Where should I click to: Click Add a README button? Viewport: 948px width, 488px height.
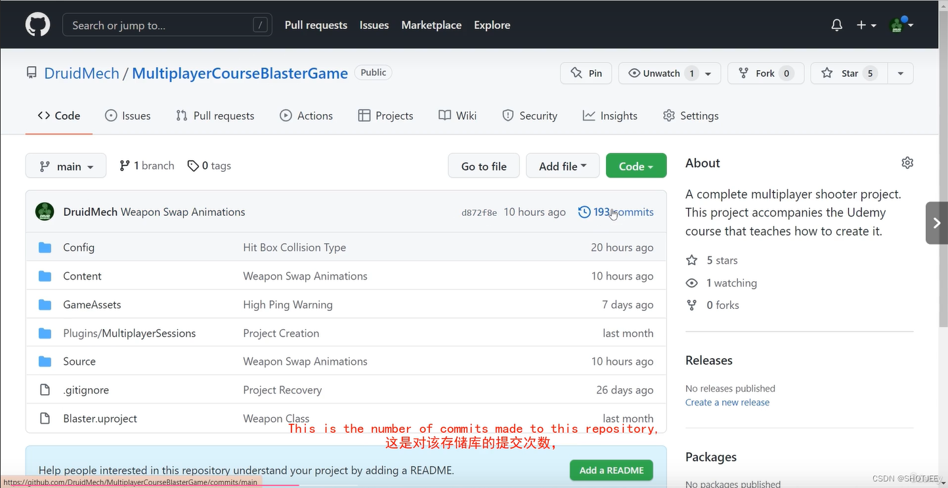point(611,470)
